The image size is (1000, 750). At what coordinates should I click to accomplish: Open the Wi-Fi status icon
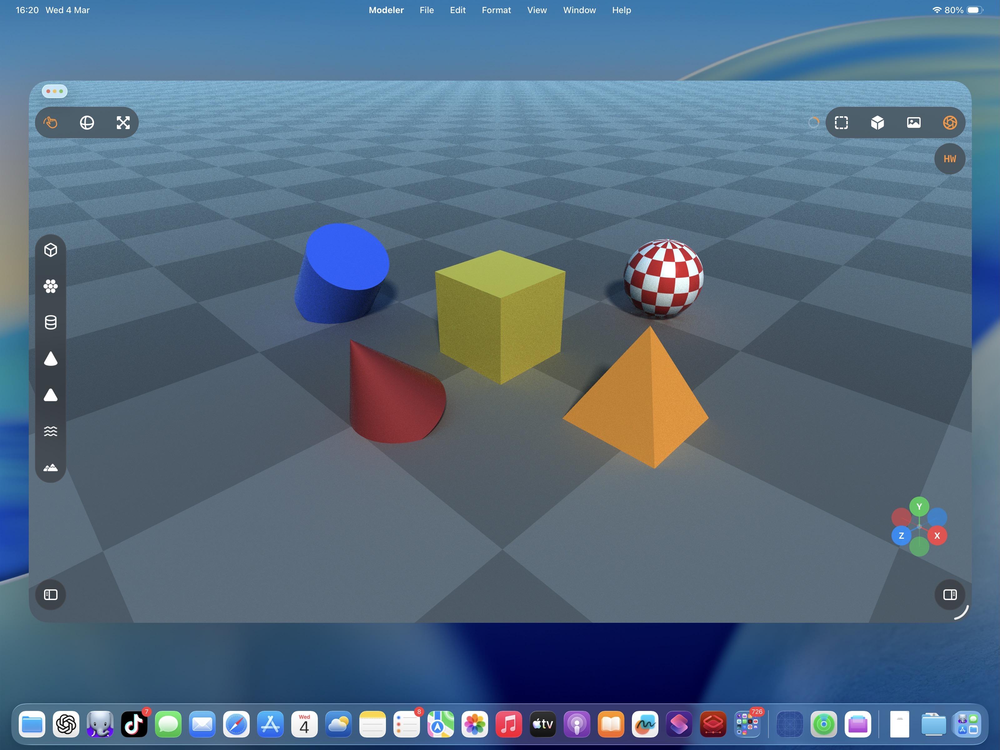click(x=937, y=10)
